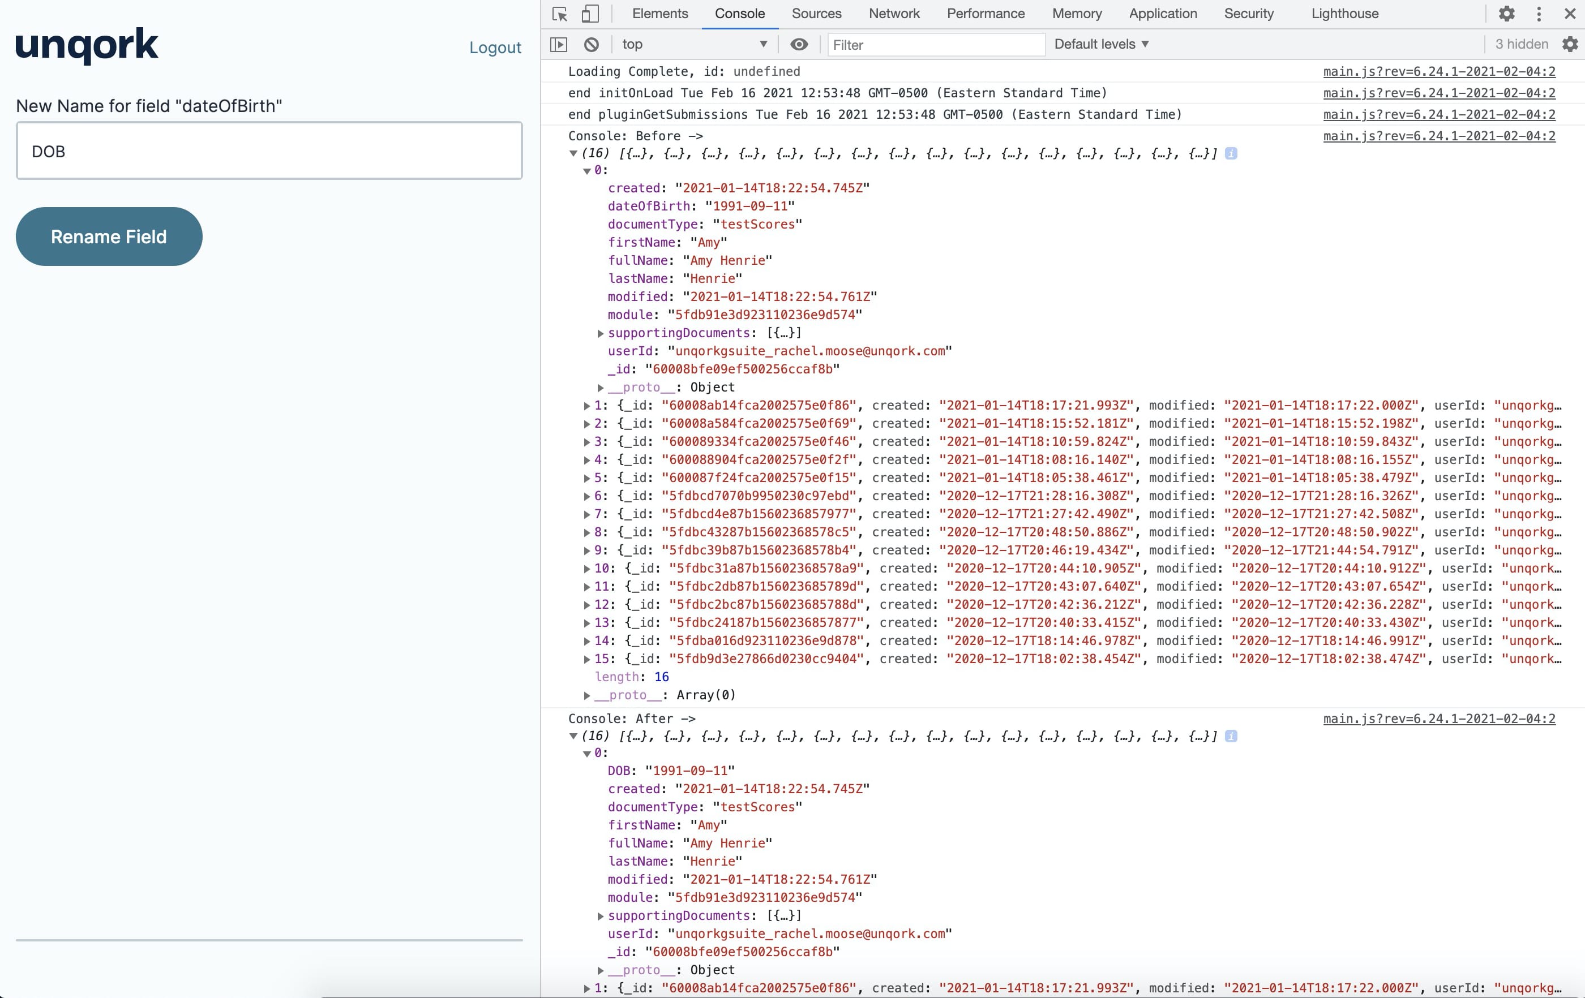1585x998 pixels.
Task: Expand item 1 in the Before array
Action: click(x=586, y=406)
